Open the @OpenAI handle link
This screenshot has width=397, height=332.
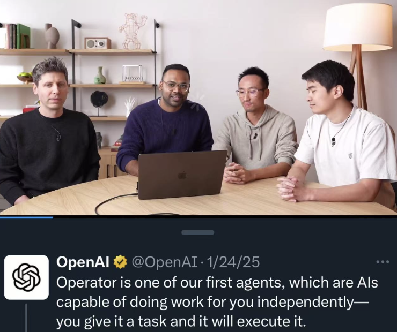[x=164, y=262]
